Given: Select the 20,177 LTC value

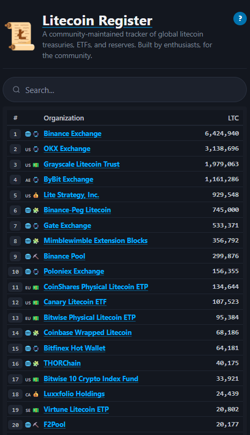Looking at the screenshot, I should click(x=227, y=424).
